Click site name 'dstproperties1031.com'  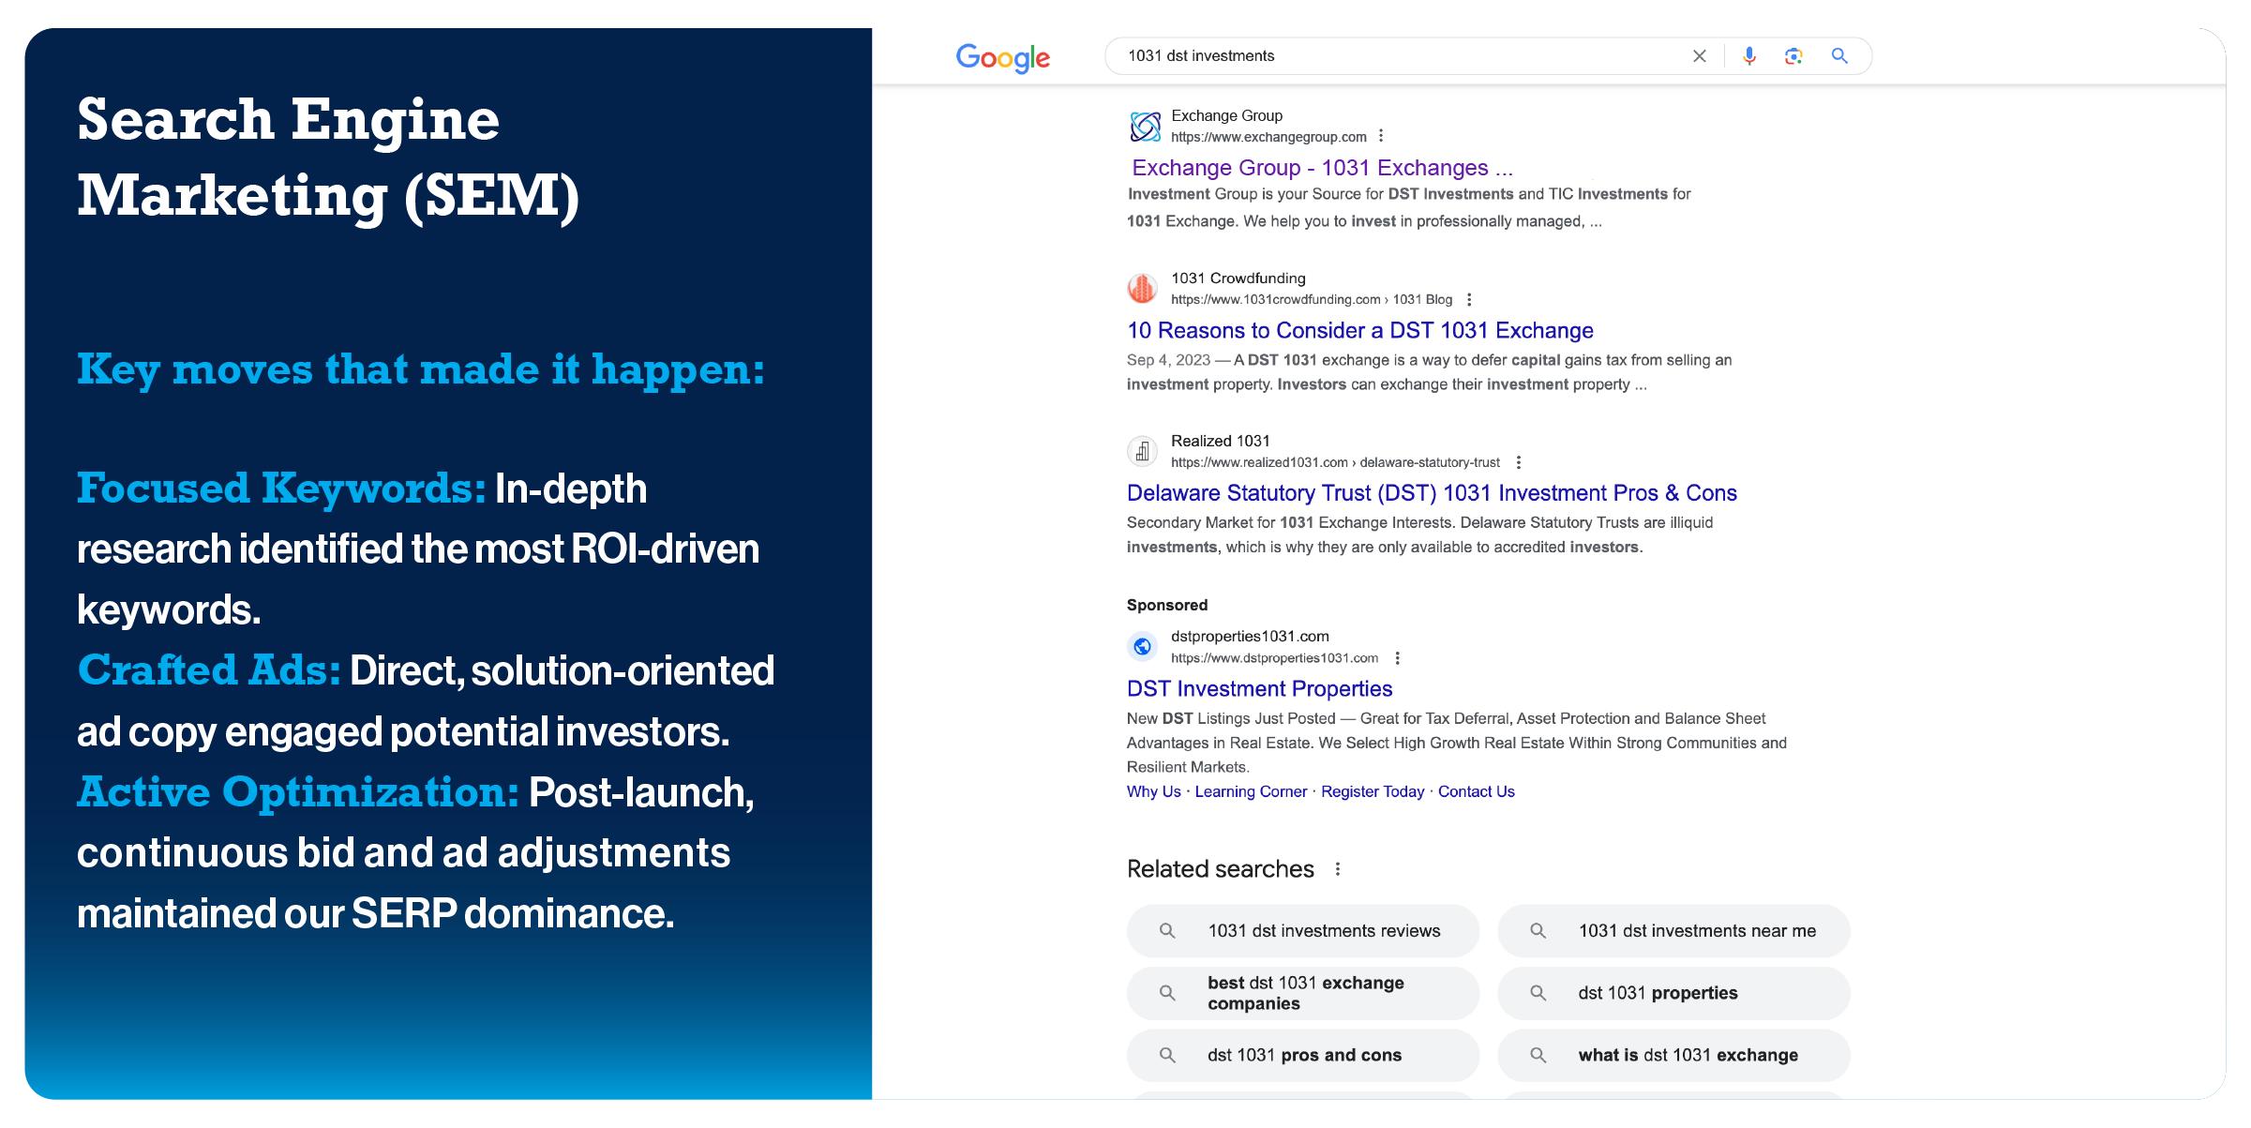pyautogui.click(x=1250, y=637)
